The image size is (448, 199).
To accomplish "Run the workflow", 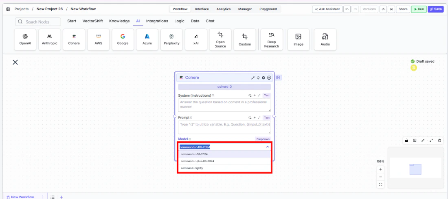I will coord(419,9).
